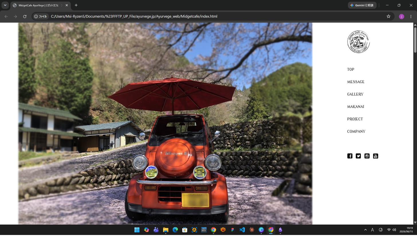This screenshot has width=417, height=241.
Task: Open the Instagram social icon
Action: (x=367, y=156)
